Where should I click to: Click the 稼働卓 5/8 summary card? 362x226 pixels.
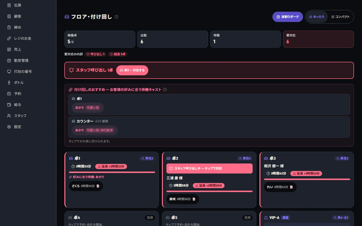[x=100, y=39]
